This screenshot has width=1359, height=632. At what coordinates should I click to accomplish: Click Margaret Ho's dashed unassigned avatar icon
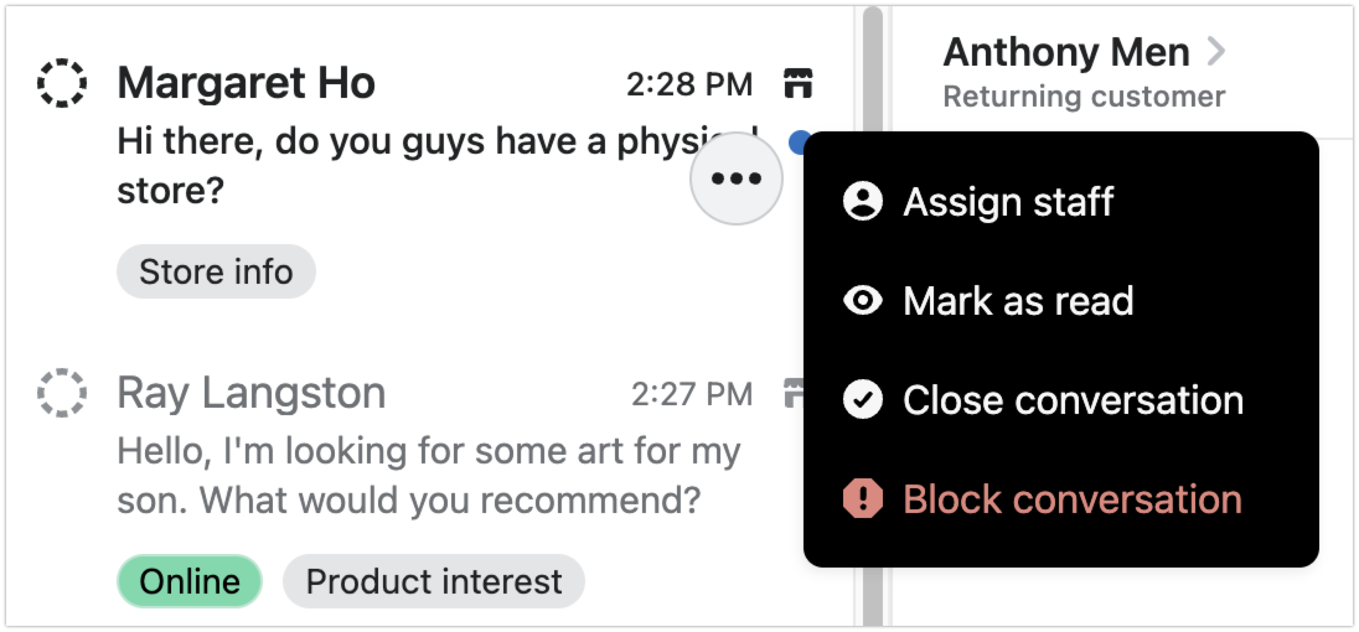point(62,83)
